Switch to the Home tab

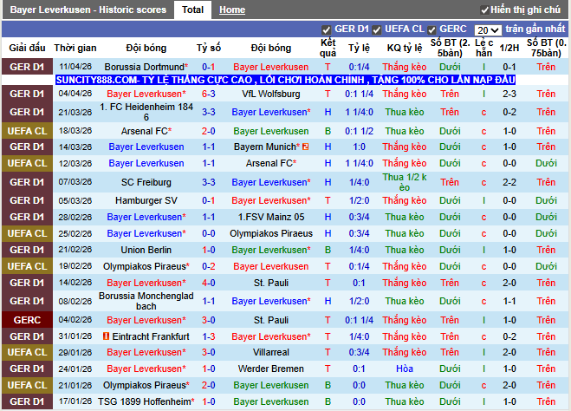pos(232,10)
